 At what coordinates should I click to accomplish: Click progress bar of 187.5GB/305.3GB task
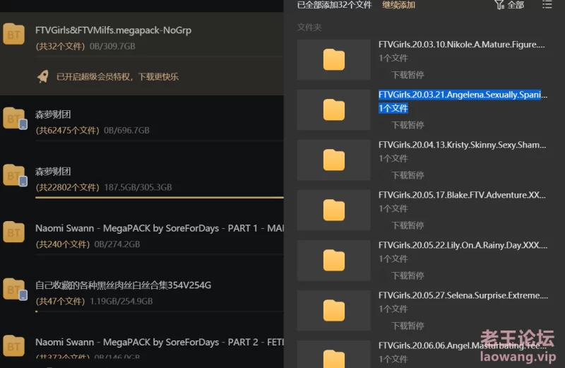coord(160,197)
